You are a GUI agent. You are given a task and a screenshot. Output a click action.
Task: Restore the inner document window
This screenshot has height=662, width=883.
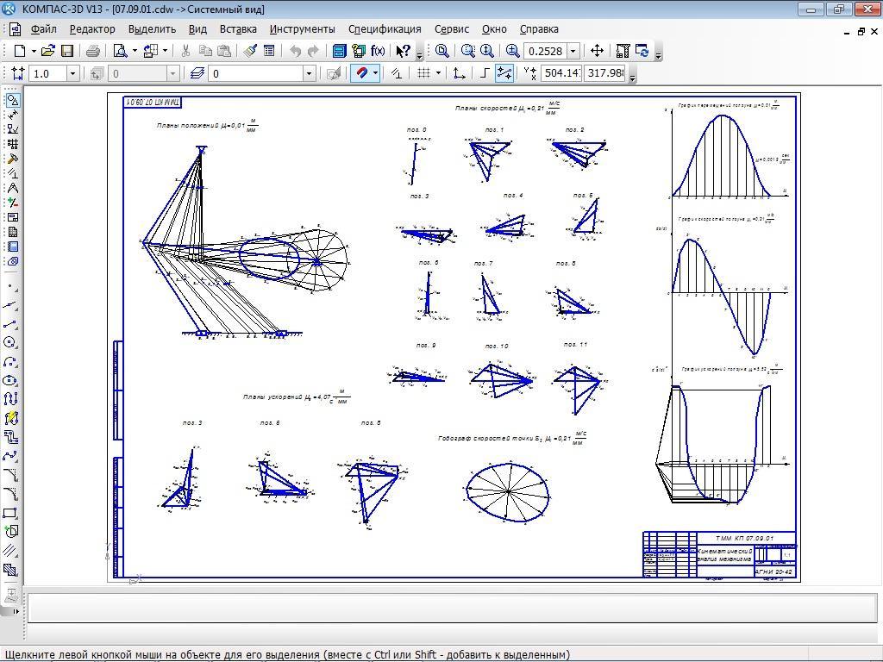pos(861,32)
